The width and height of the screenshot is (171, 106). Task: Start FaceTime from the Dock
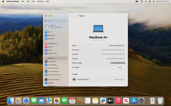(x=65, y=101)
